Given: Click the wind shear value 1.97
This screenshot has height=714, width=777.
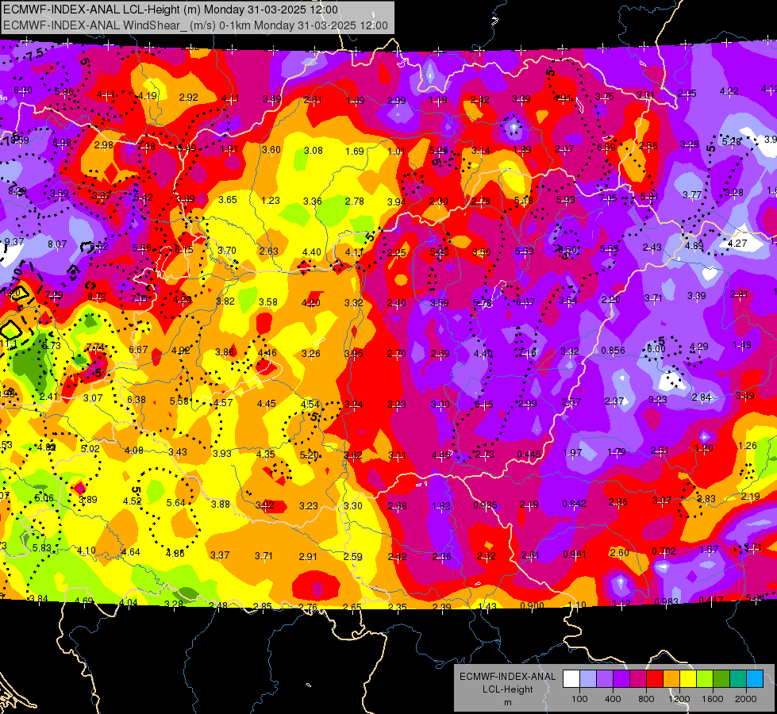Looking at the screenshot, I should (x=573, y=453).
